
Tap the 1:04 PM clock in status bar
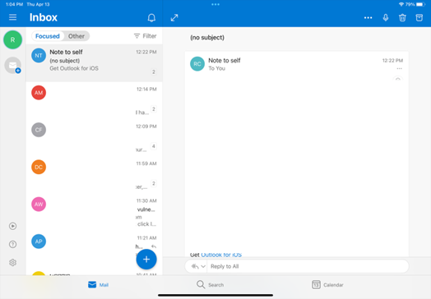tap(14, 4)
